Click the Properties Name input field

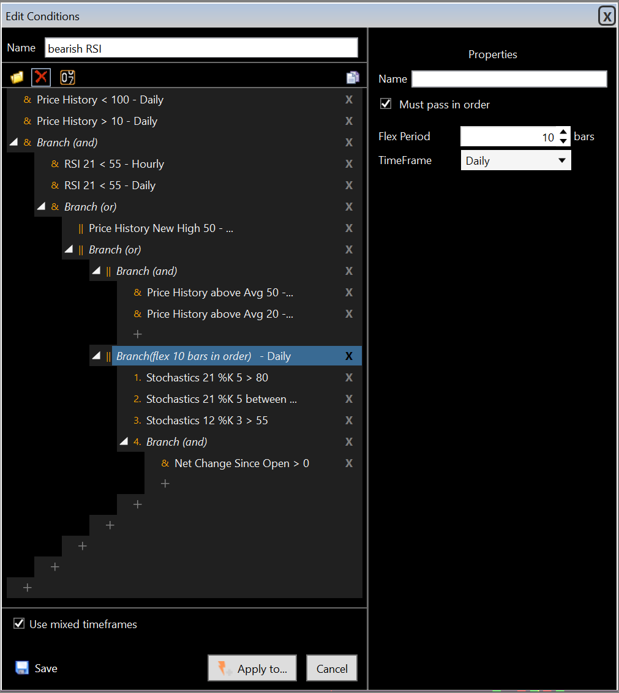click(x=509, y=79)
